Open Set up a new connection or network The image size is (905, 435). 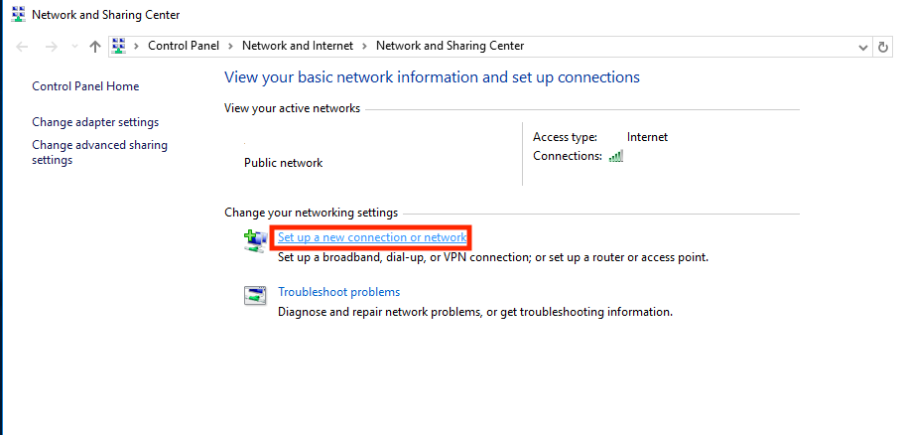pos(372,237)
